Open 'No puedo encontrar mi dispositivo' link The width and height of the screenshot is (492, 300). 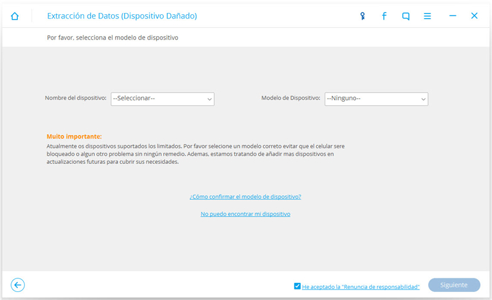pyautogui.click(x=245, y=214)
